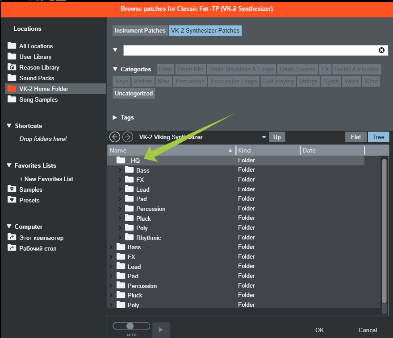Click the orange VK-2 Home Folder icon
Image resolution: width=393 pixels, height=338 pixels.
click(x=12, y=89)
